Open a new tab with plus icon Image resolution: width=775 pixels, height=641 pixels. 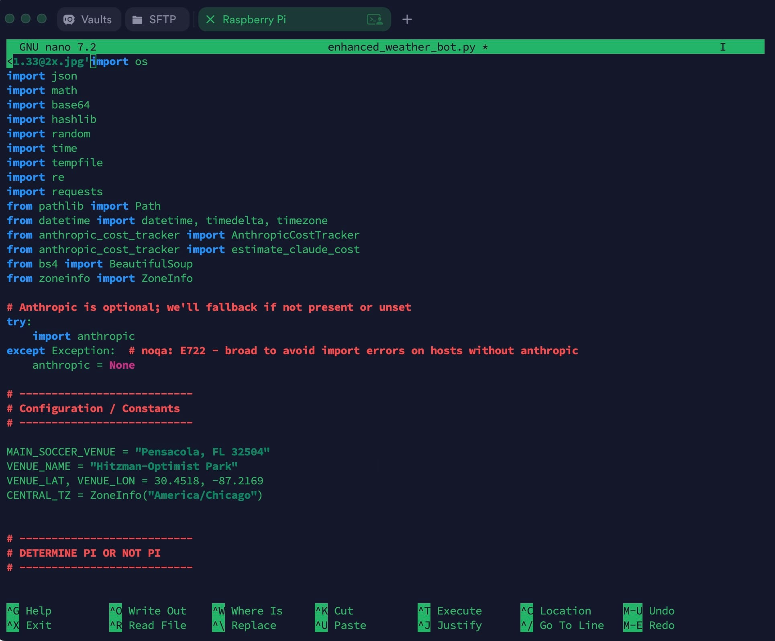pyautogui.click(x=407, y=19)
